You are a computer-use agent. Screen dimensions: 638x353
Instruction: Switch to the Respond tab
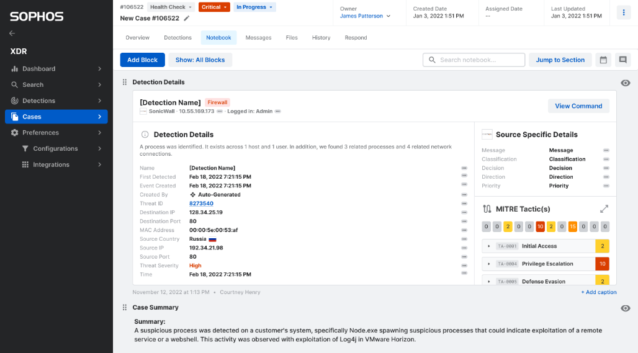pos(356,37)
